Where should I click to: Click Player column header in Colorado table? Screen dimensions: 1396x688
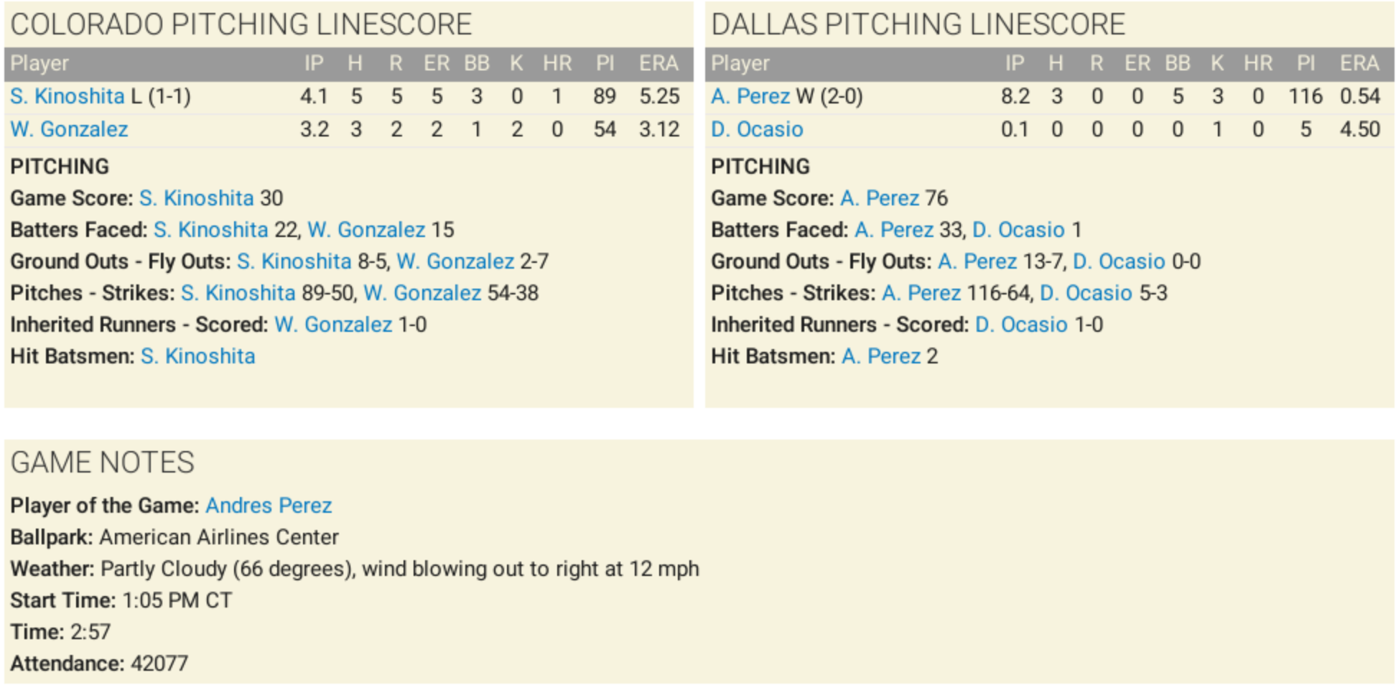click(39, 63)
